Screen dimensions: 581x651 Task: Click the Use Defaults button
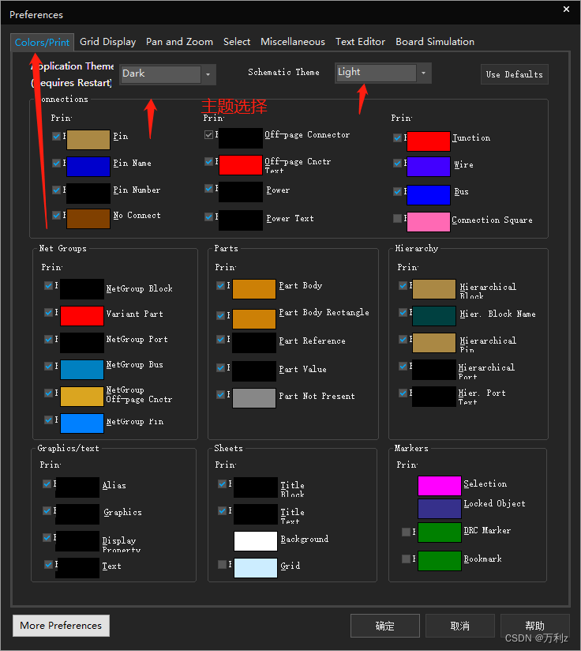pyautogui.click(x=514, y=74)
